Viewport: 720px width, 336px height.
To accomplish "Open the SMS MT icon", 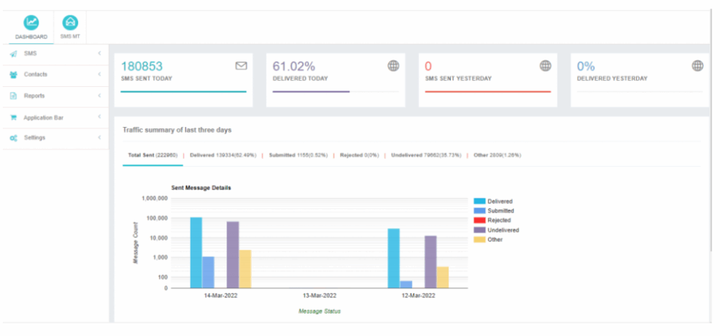I will click(70, 23).
